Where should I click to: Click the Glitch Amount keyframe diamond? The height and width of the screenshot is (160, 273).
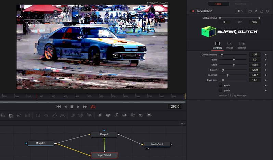(265, 55)
